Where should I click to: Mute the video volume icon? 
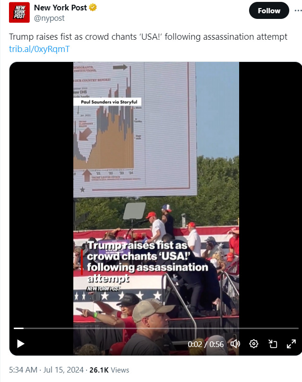coord(235,344)
